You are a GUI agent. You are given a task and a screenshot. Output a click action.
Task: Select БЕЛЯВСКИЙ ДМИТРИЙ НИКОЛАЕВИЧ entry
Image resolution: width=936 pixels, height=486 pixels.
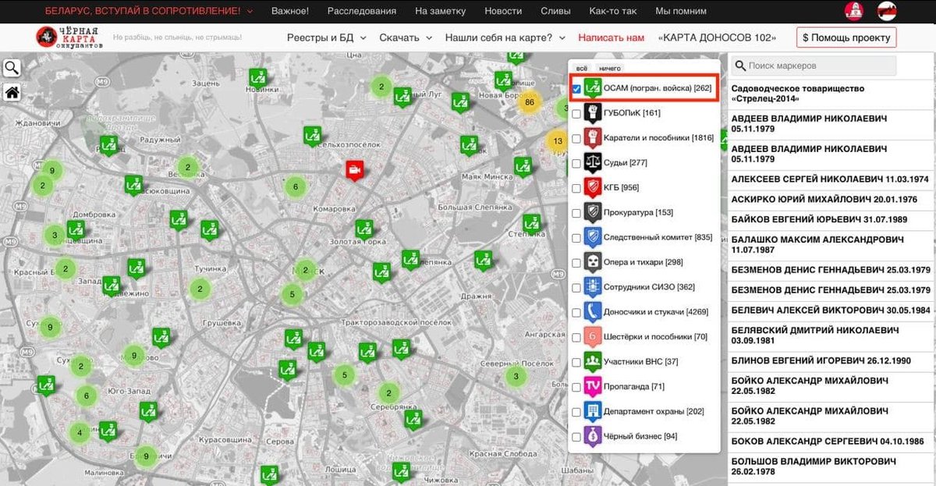(x=830, y=335)
